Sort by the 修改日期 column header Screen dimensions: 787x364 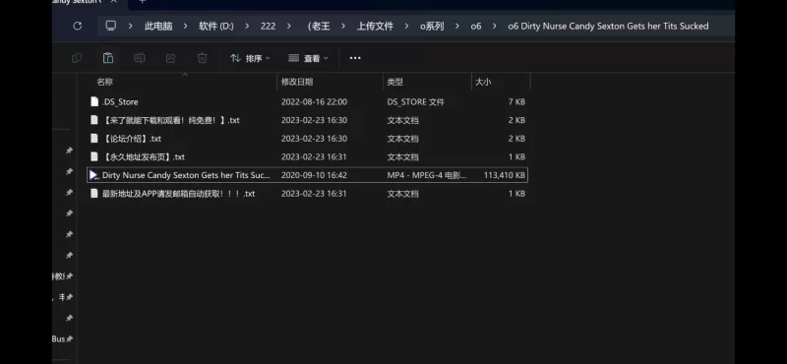pos(297,82)
